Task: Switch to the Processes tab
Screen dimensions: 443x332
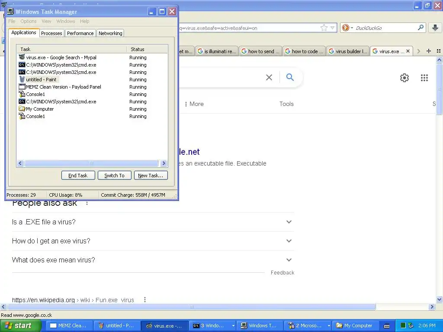Action: click(x=51, y=33)
